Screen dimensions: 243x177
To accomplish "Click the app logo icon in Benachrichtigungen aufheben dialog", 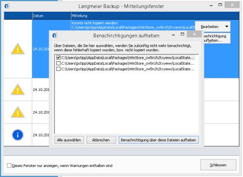I will coord(55,35).
